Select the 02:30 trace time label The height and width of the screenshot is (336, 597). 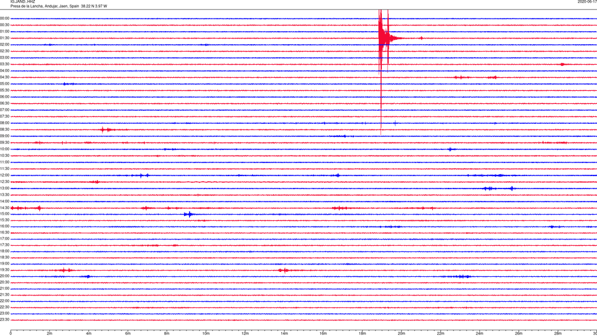[4, 51]
